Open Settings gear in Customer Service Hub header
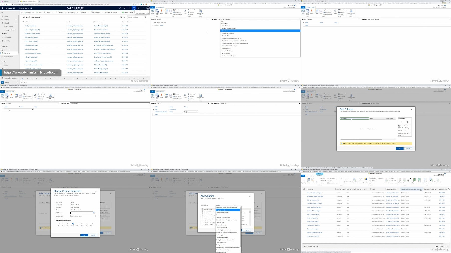Image resolution: width=451 pixels, height=253 pixels. (139, 8)
